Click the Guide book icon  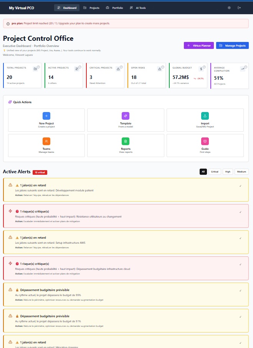pyautogui.click(x=205, y=141)
